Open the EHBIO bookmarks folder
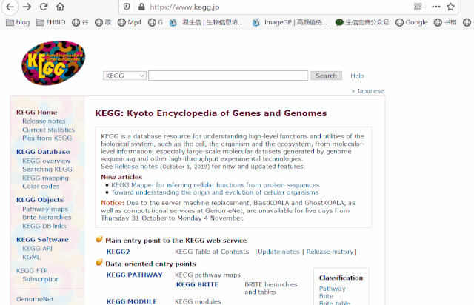Viewport: 474px width, 305px height. point(51,22)
